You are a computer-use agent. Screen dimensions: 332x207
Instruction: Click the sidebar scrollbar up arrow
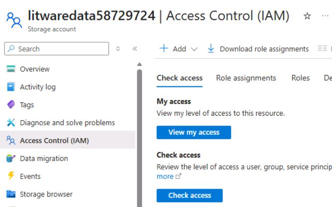(x=139, y=64)
